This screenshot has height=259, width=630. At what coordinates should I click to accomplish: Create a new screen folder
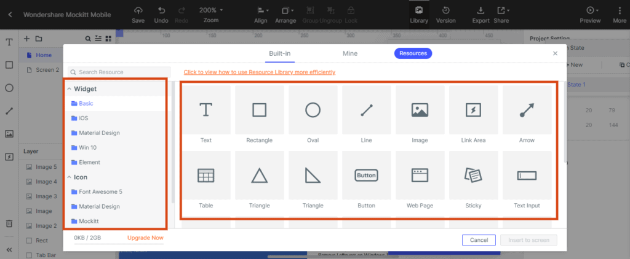point(39,39)
